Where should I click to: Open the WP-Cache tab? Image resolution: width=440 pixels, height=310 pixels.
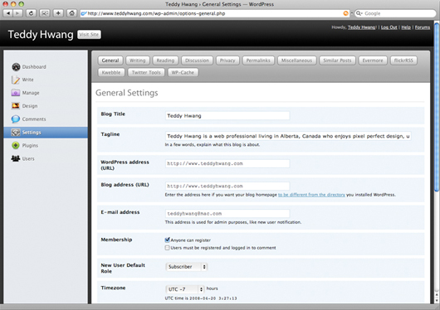[x=183, y=73]
